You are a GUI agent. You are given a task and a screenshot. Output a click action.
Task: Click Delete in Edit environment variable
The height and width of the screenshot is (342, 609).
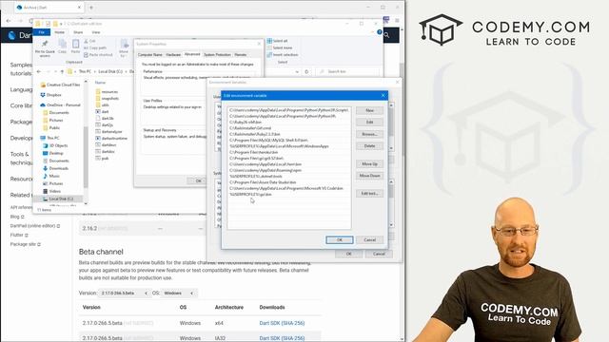click(x=370, y=146)
